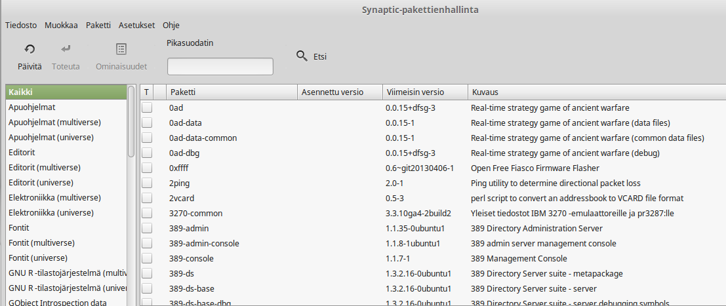Check the 0xffff package status box
Screen dimensions: 726x306
click(x=147, y=168)
